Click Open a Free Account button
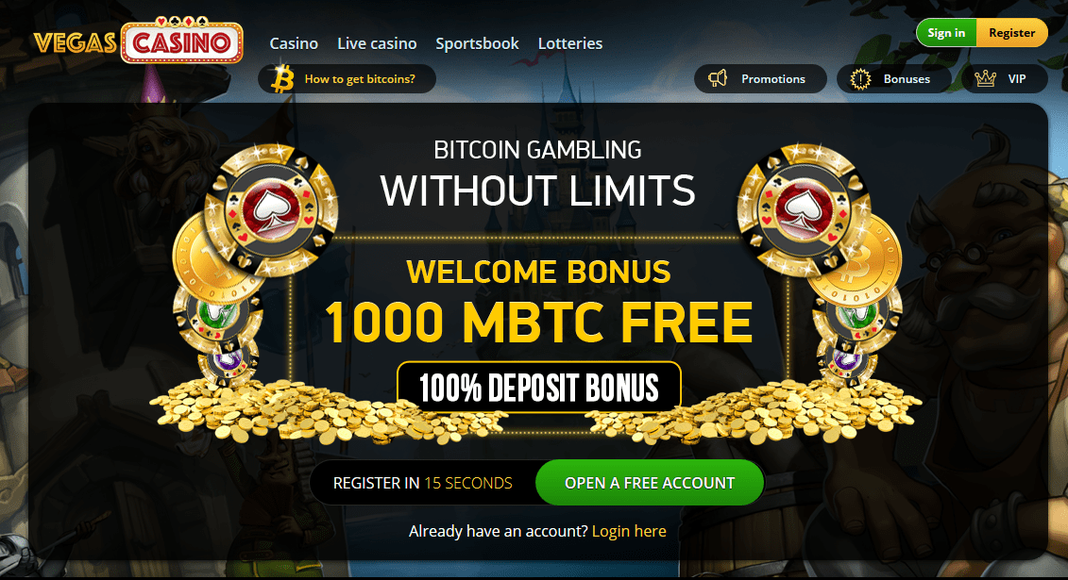This screenshot has width=1068, height=580. [x=650, y=483]
